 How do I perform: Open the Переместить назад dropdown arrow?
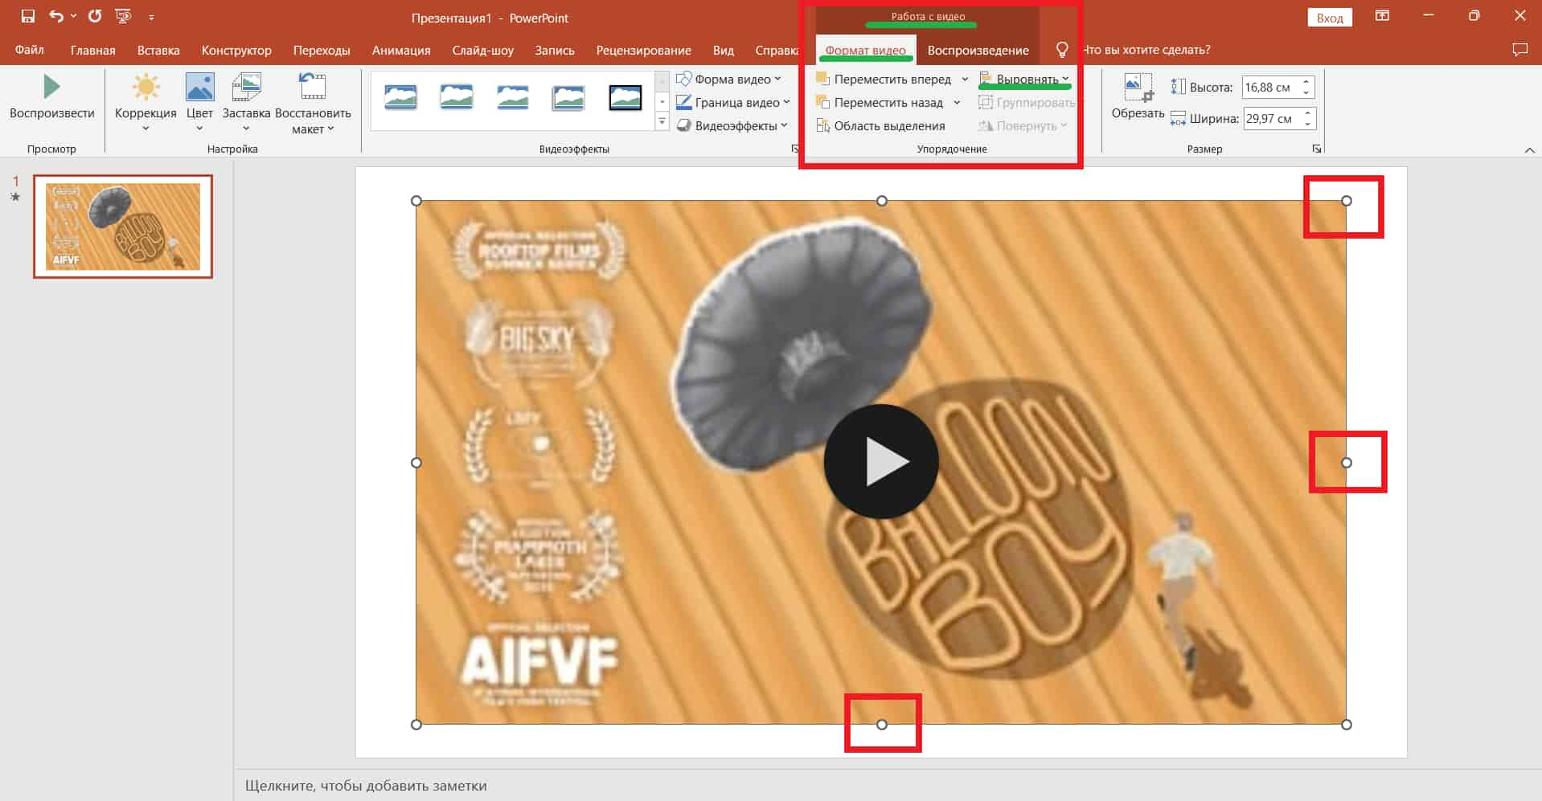(957, 102)
